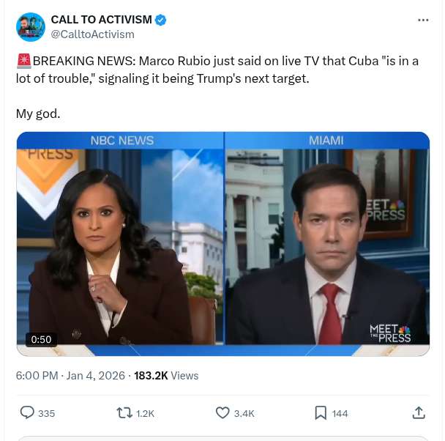The image size is (445, 441).
Task: Click the tweet text about Marco Rubio
Action: pos(220,69)
